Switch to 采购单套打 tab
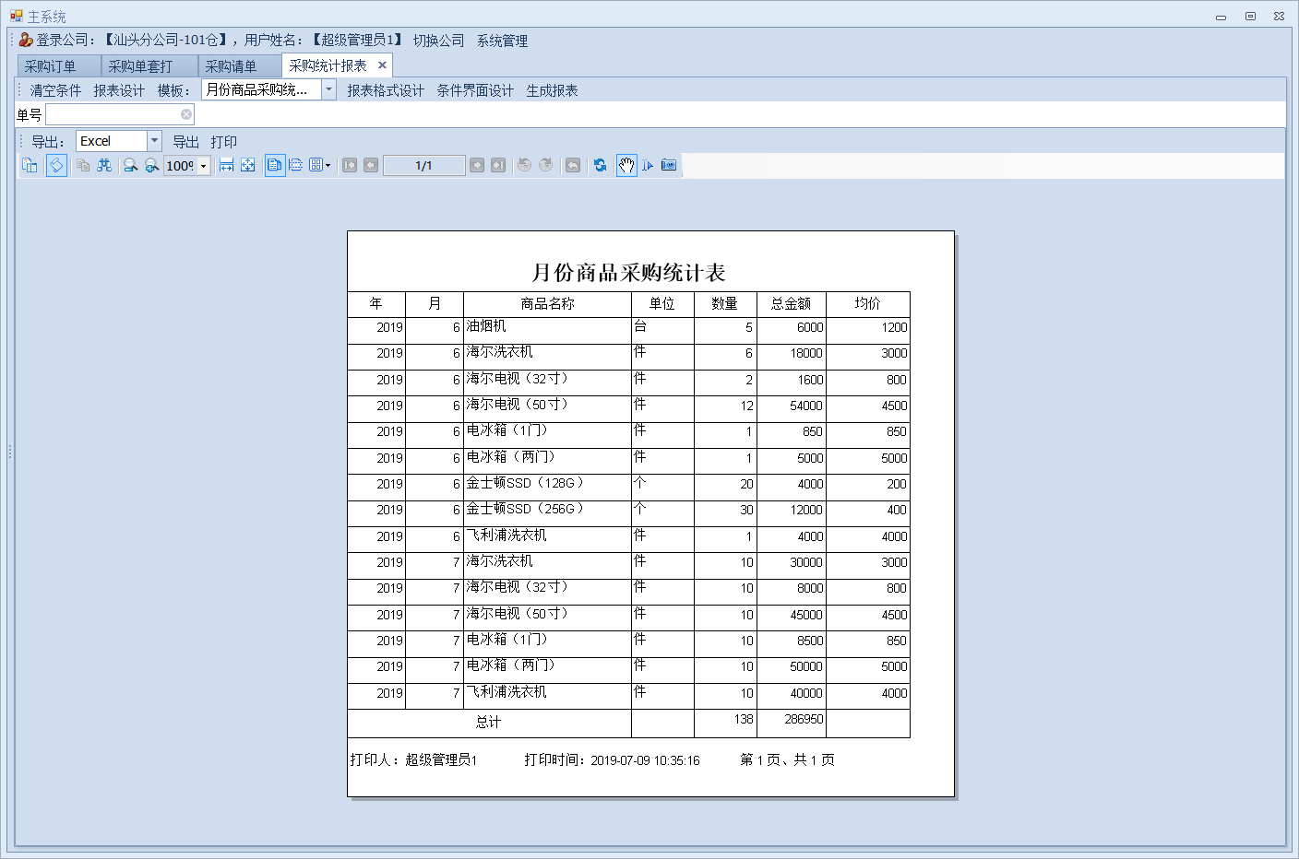Viewport: 1299px width, 859px height. (149, 66)
